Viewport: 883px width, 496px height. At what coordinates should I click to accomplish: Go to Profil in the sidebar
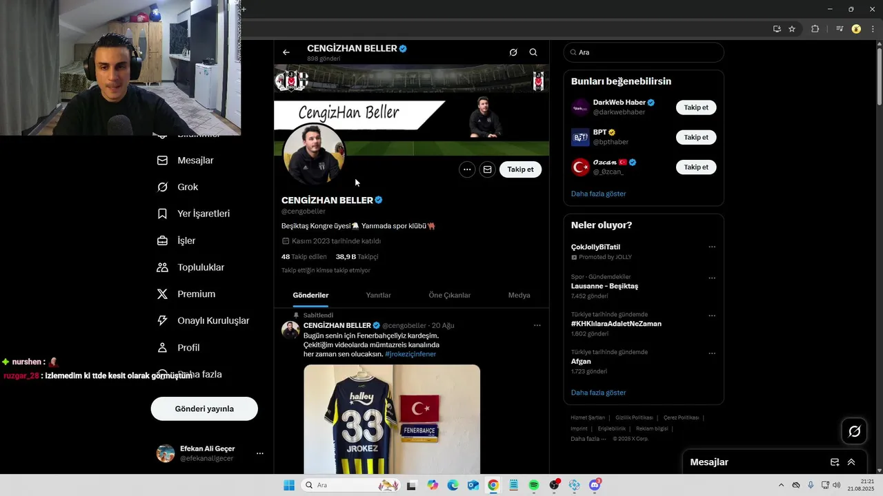179,348
